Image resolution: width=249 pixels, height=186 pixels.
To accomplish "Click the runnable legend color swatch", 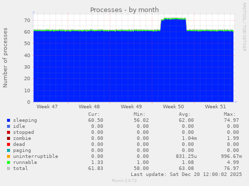I will point(9,162).
